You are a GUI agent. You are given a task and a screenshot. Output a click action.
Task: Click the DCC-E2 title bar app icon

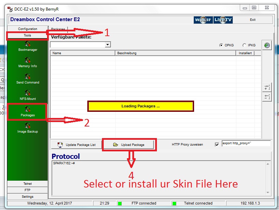tap(10, 9)
